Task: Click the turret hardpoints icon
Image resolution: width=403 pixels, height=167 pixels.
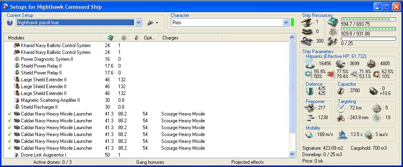Action: pos(307,22)
